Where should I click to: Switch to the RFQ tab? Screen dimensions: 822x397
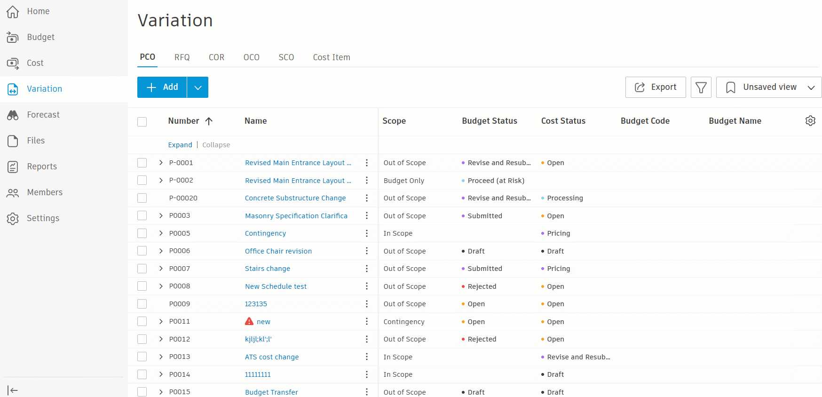tap(182, 57)
